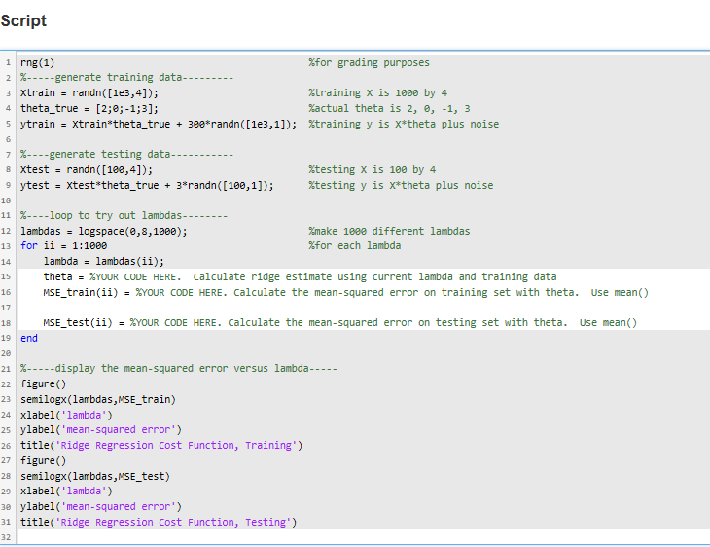Click 'figure()' on line 27

click(x=44, y=460)
